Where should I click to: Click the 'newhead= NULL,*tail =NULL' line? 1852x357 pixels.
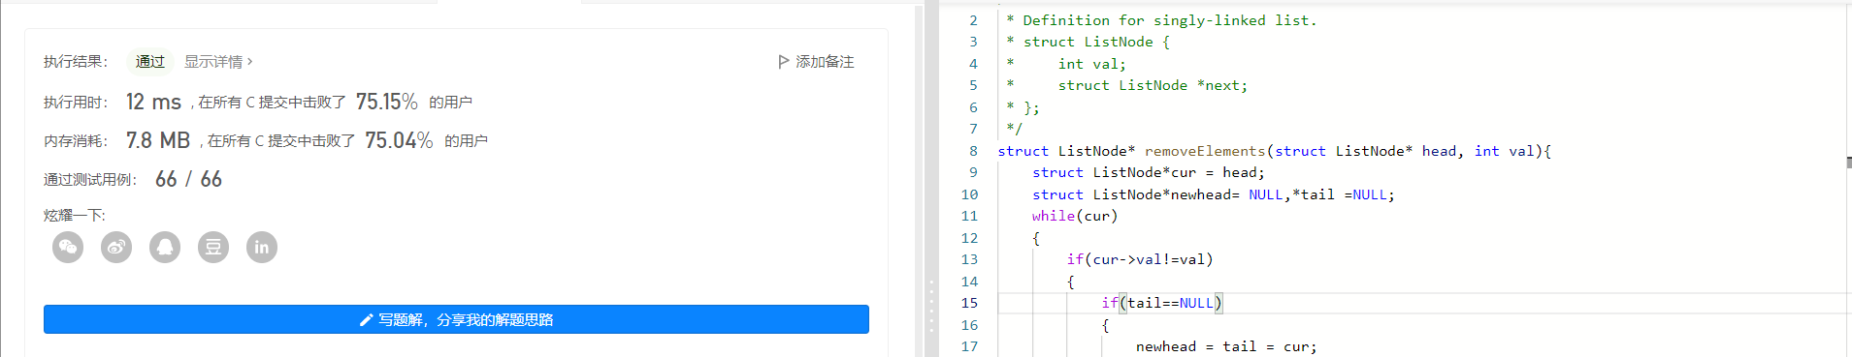1214,194
